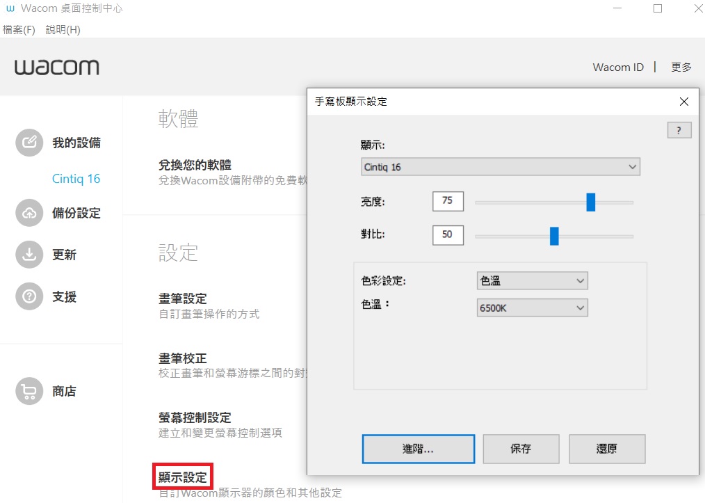The height and width of the screenshot is (503, 705).
Task: Click the Update download icon
Action: pyautogui.click(x=29, y=255)
